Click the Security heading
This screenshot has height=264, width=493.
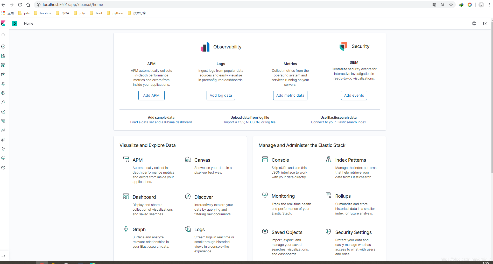pyautogui.click(x=361, y=46)
